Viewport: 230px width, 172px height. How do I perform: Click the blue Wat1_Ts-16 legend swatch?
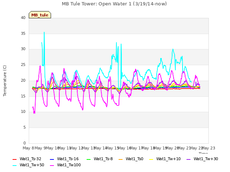pyautogui.click(x=52, y=159)
